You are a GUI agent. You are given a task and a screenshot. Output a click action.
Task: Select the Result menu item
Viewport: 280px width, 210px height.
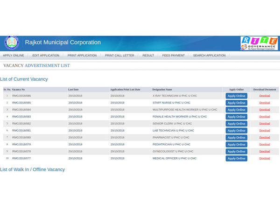148,56
